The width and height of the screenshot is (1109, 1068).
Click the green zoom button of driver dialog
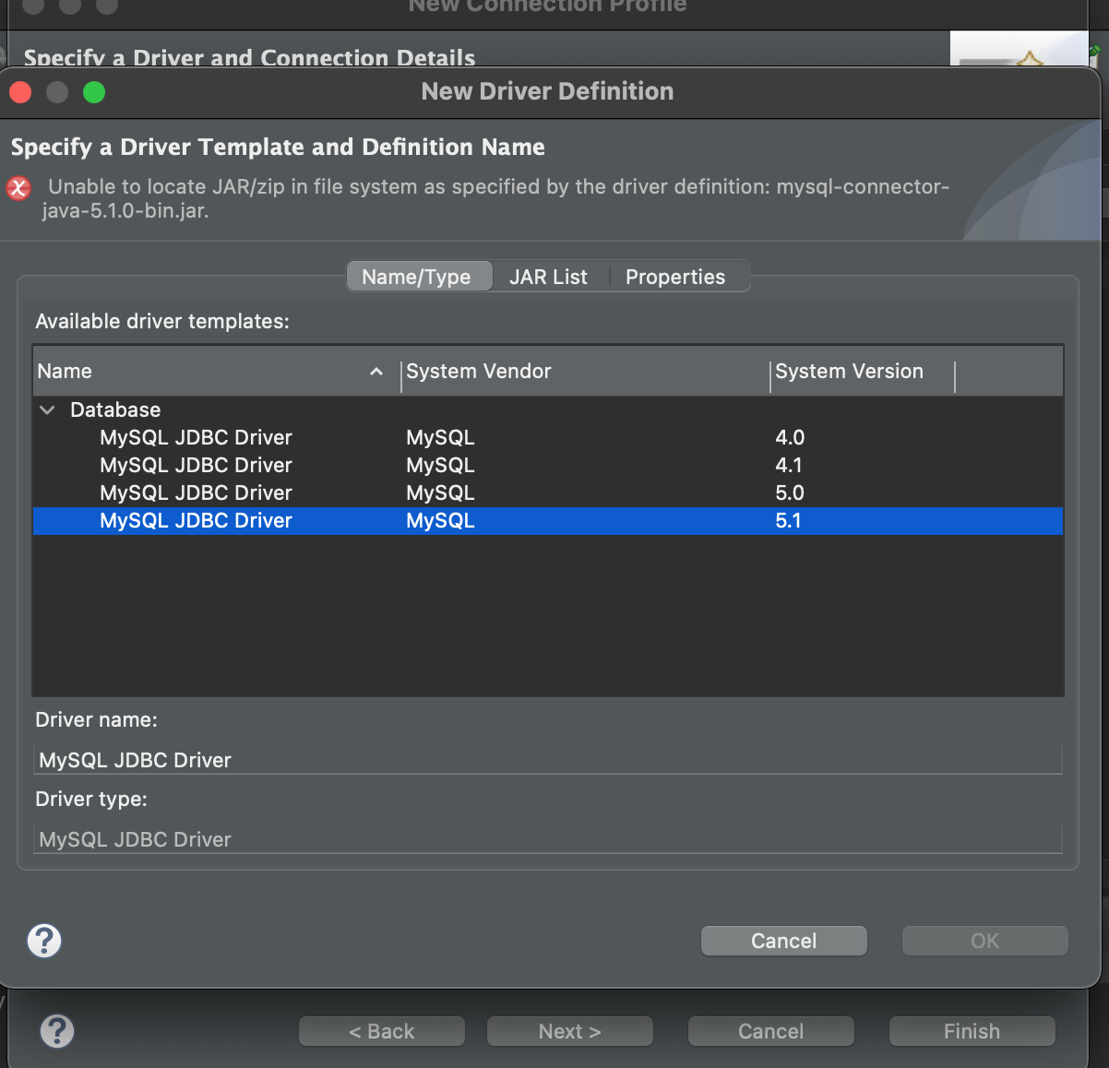[94, 92]
